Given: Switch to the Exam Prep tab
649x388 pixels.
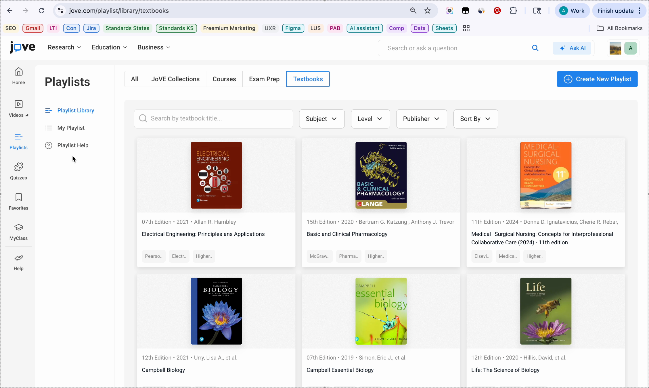Looking at the screenshot, I should point(264,79).
